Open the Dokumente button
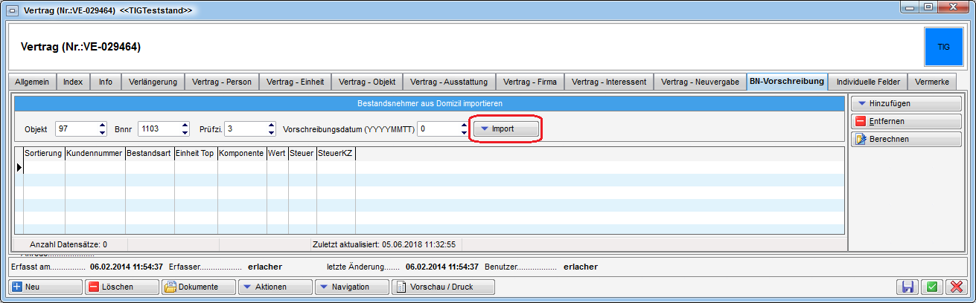The image size is (976, 303). pos(198,287)
